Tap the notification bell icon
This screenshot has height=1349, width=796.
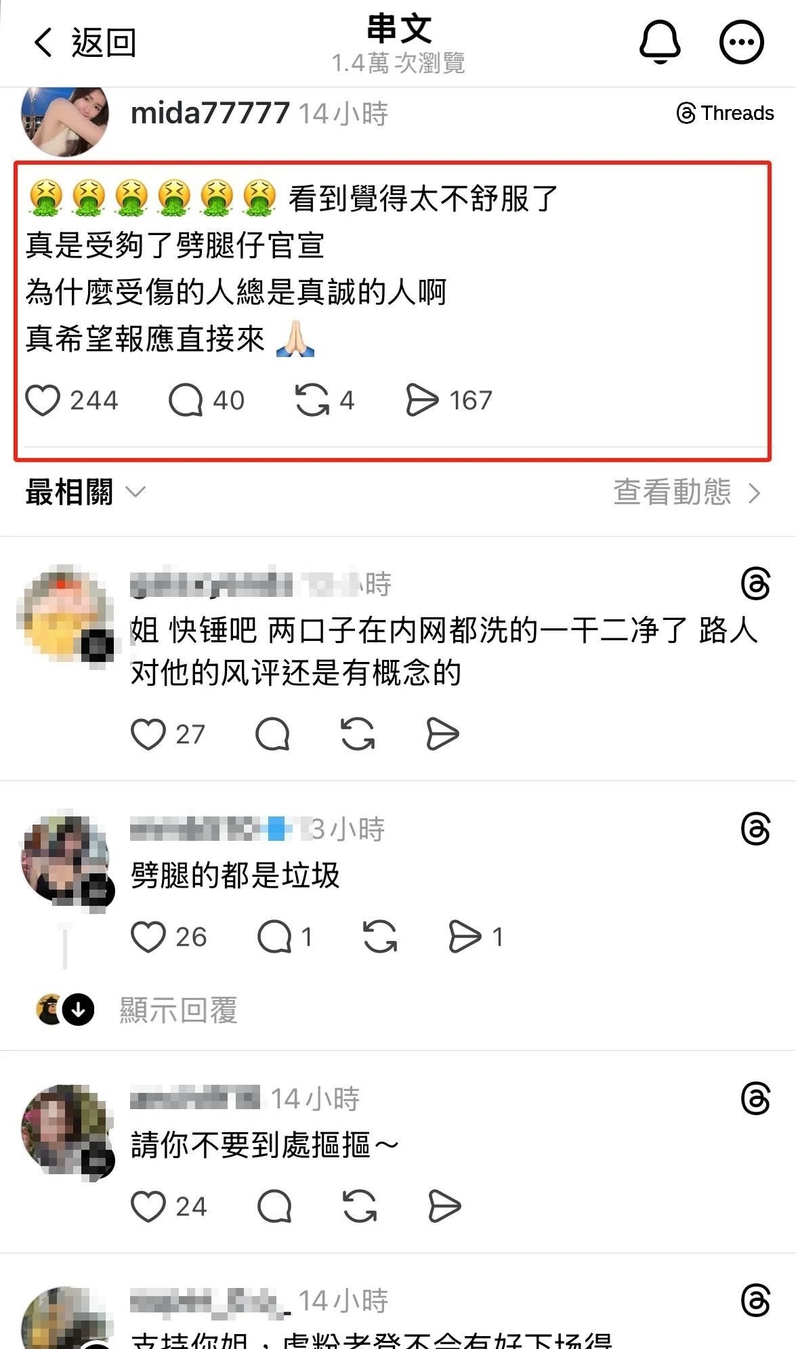(x=660, y=42)
